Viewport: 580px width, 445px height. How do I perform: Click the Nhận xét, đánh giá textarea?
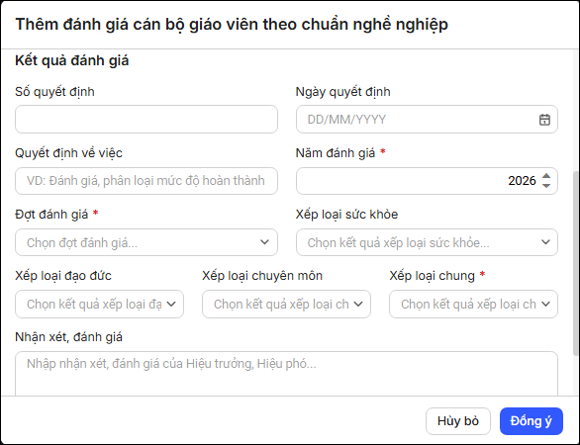tap(286, 374)
